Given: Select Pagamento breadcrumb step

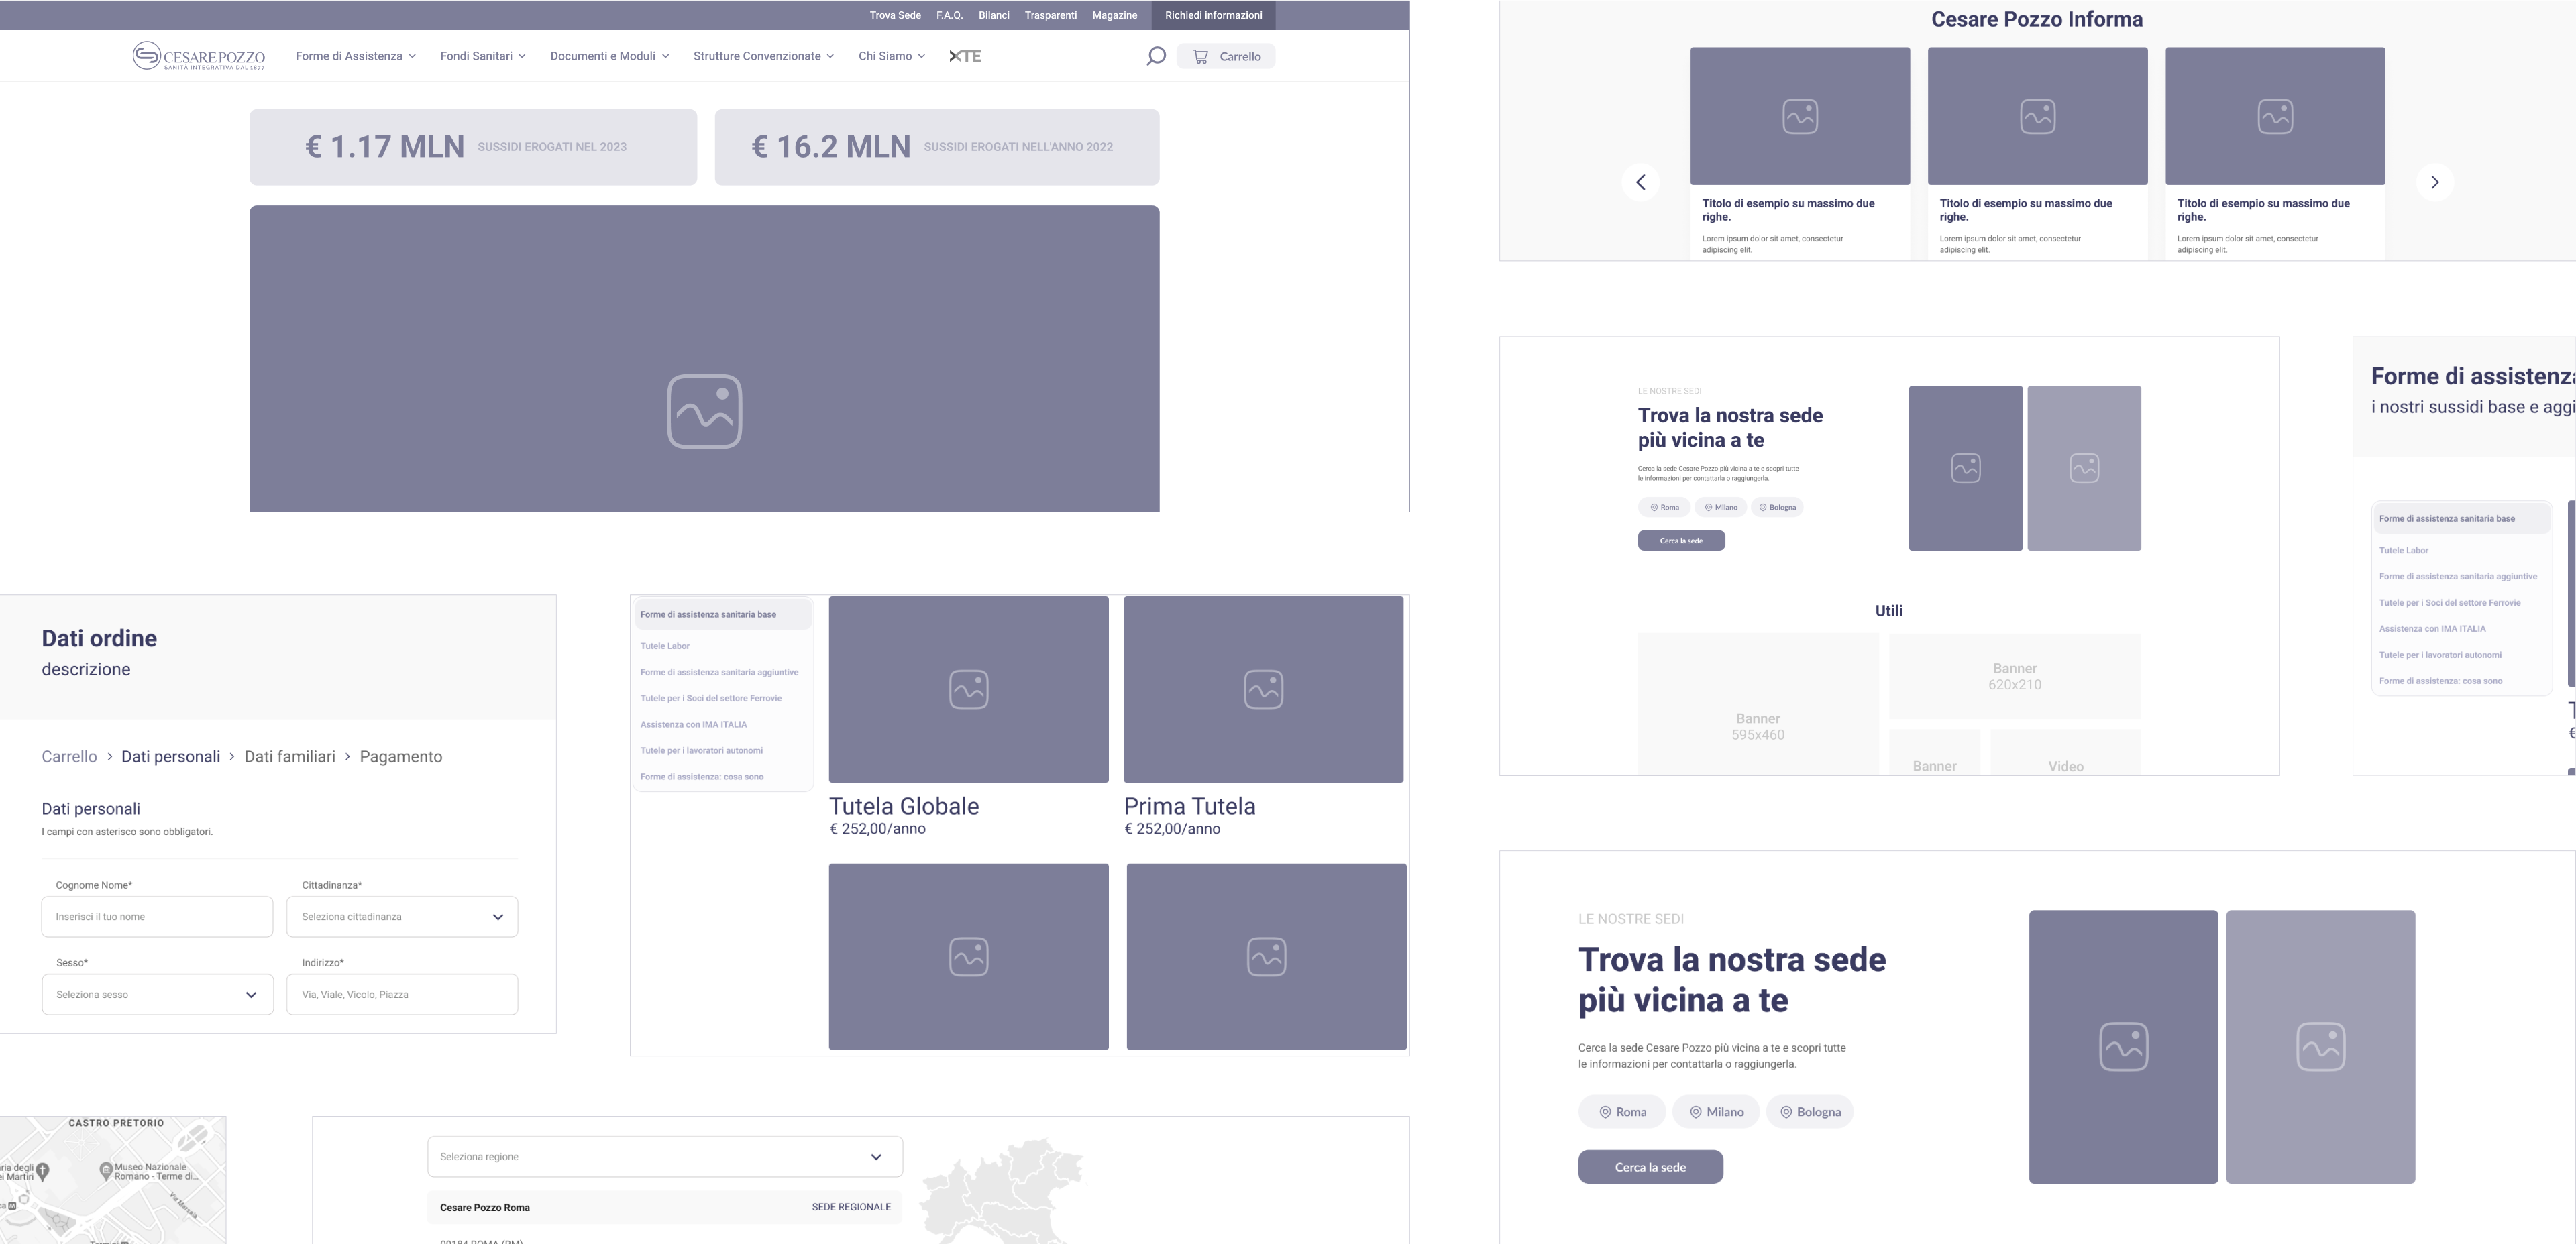Looking at the screenshot, I should pos(401,757).
